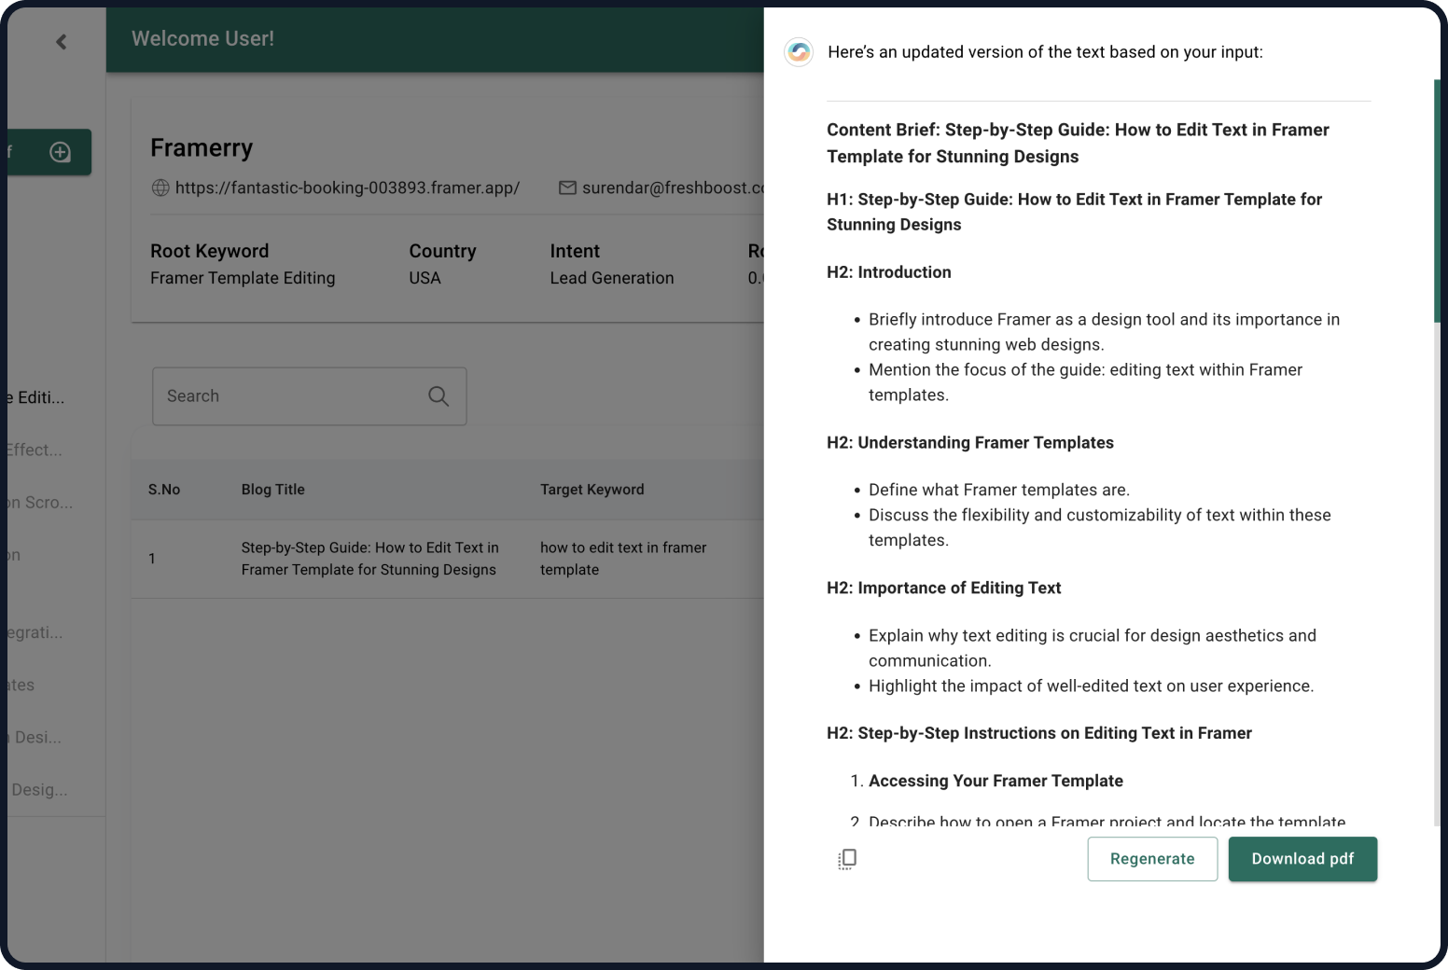Click 'H2: Importance of Editing Text' heading
The width and height of the screenshot is (1448, 970).
coord(944,589)
